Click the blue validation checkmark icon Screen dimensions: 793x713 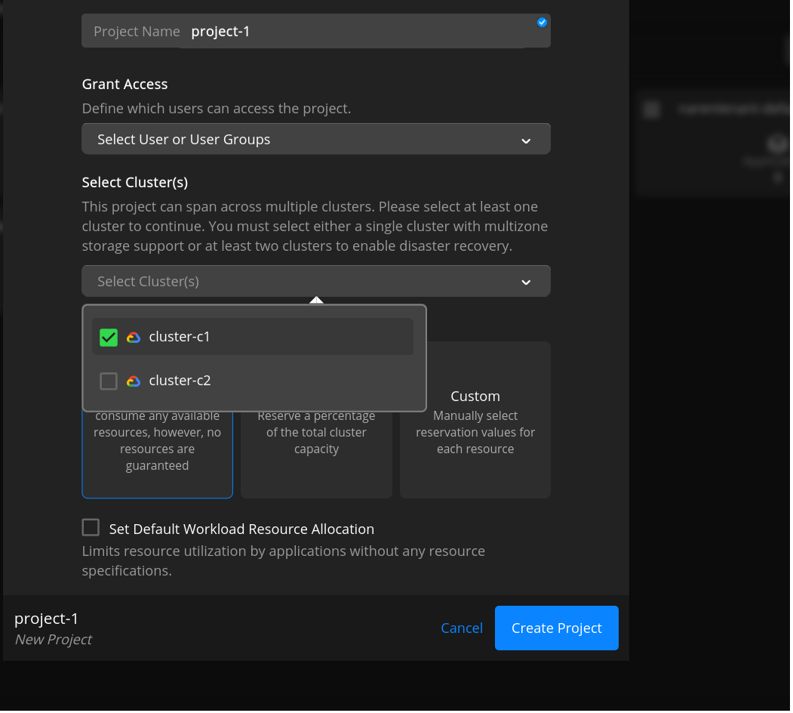coord(542,23)
